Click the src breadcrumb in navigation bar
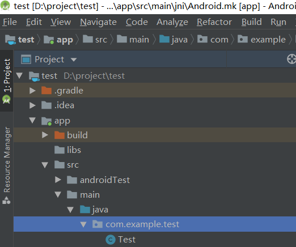 tap(95, 40)
